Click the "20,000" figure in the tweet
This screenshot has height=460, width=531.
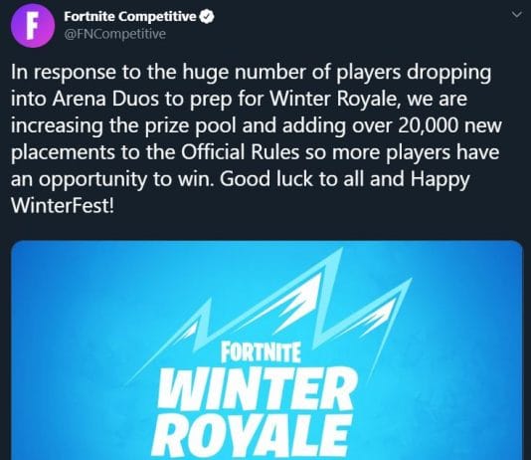click(429, 125)
